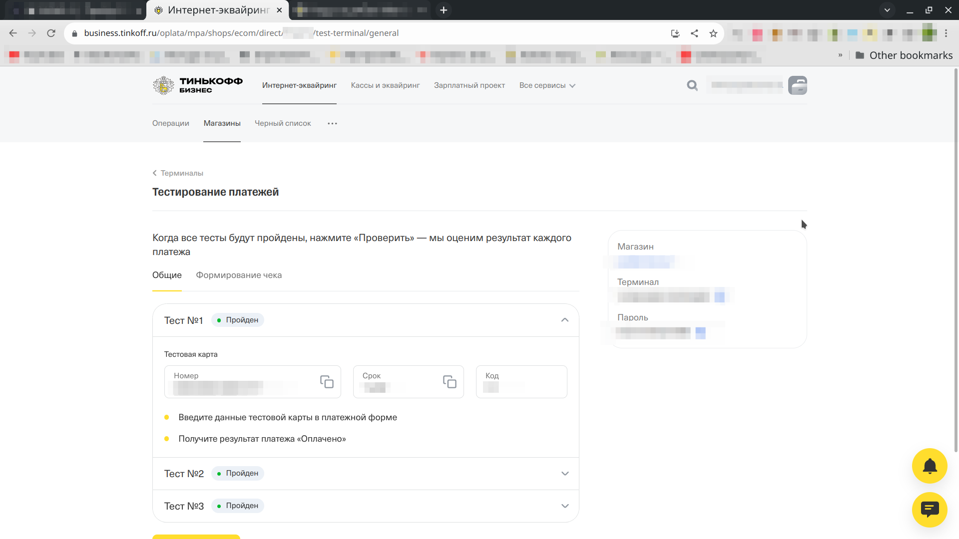Viewport: 959px width, 539px height.
Task: Click the Код card field
Action: [x=521, y=382]
